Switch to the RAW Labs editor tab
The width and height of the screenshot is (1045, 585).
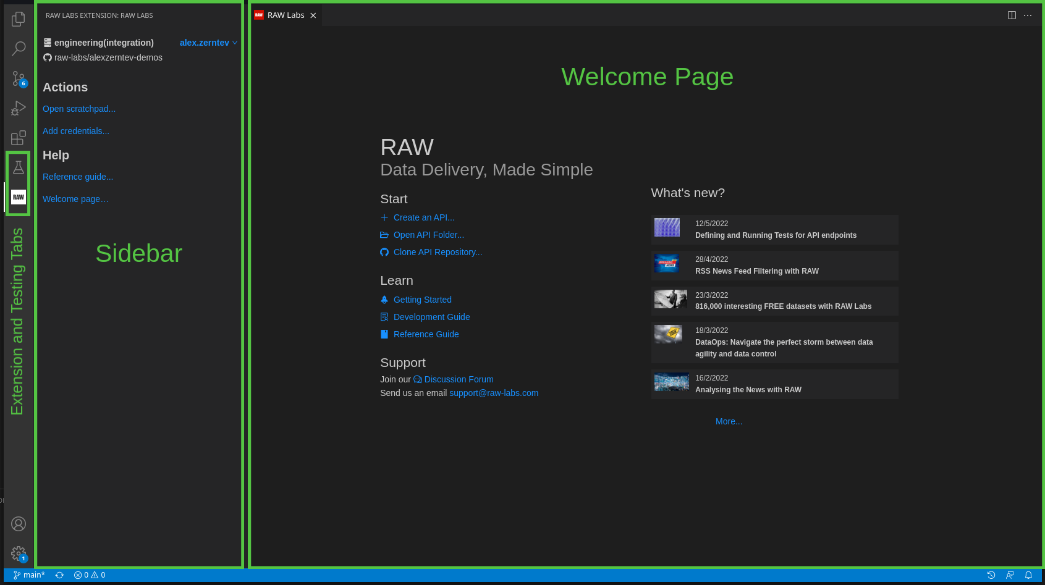[x=286, y=15]
